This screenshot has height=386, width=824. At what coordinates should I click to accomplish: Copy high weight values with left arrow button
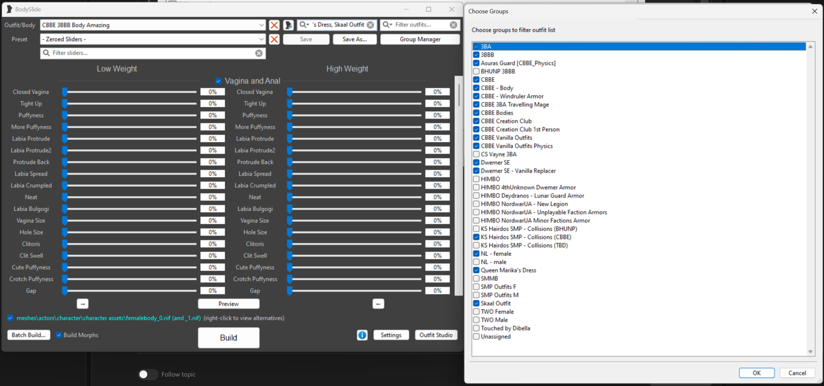(378, 304)
